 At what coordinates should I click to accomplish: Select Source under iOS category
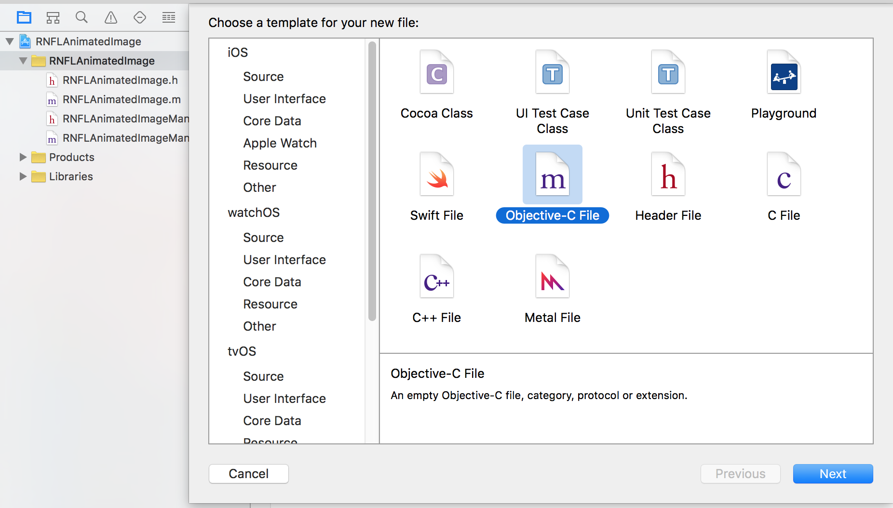click(263, 77)
